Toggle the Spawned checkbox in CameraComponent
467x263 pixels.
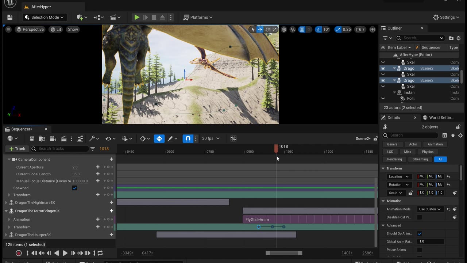pos(74,188)
